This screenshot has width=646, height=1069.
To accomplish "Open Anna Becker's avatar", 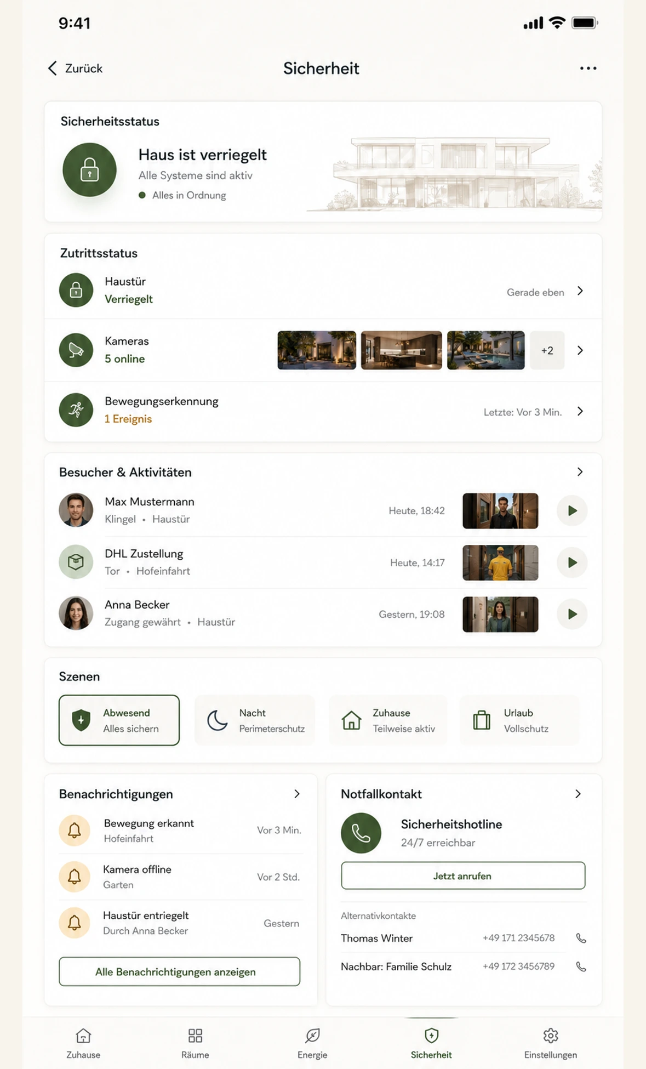I will (x=76, y=613).
